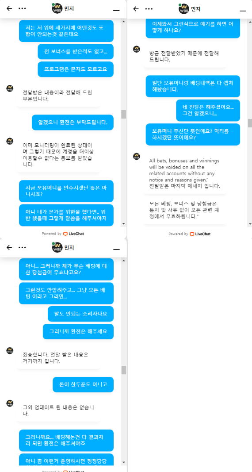Click the scrollbar thumb in top-left chat

(x=124, y=115)
